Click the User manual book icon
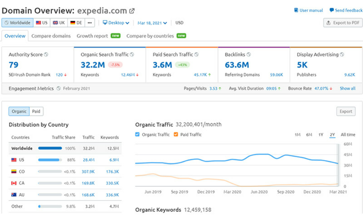 296,10
